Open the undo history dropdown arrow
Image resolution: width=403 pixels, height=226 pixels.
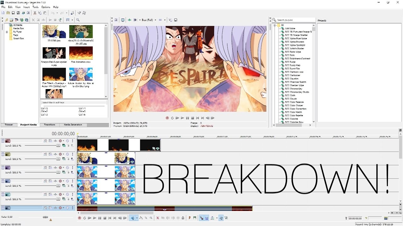point(57,13)
